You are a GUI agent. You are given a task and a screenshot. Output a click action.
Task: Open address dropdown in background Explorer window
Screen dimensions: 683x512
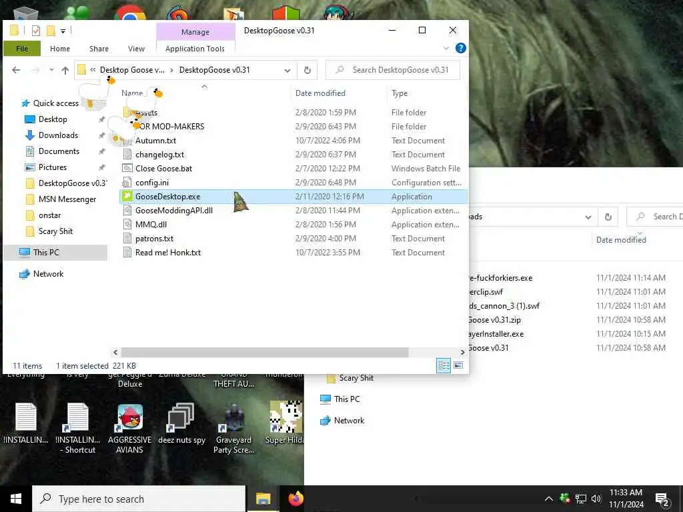point(588,217)
